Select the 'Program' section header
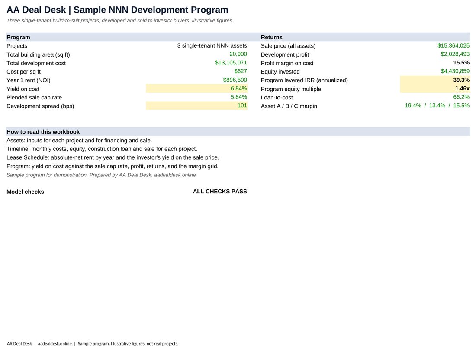The width and height of the screenshot is (476, 352). [x=18, y=37]
